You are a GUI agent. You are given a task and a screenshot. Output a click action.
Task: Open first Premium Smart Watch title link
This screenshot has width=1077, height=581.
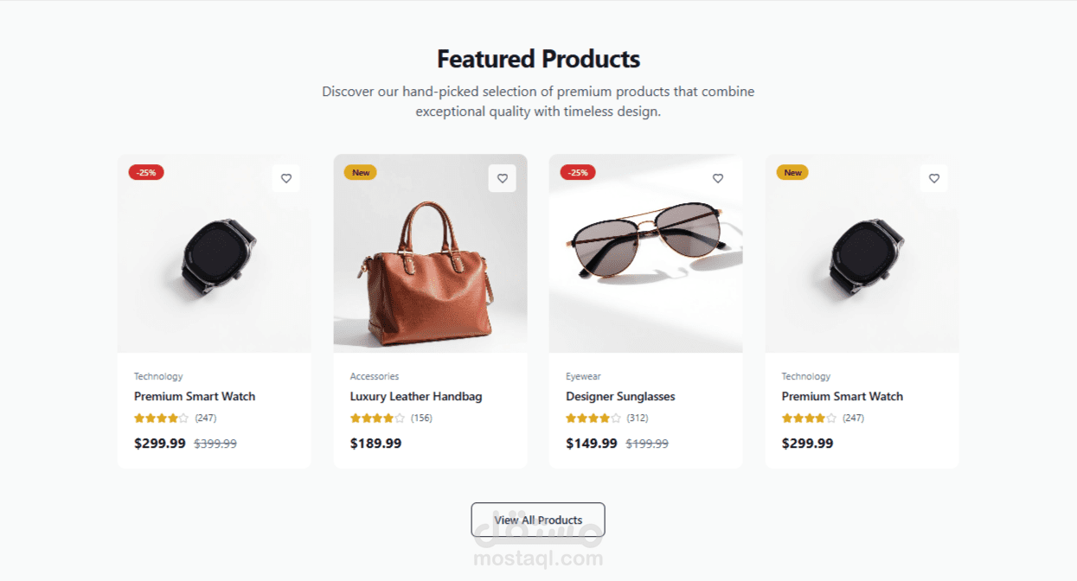pos(195,397)
